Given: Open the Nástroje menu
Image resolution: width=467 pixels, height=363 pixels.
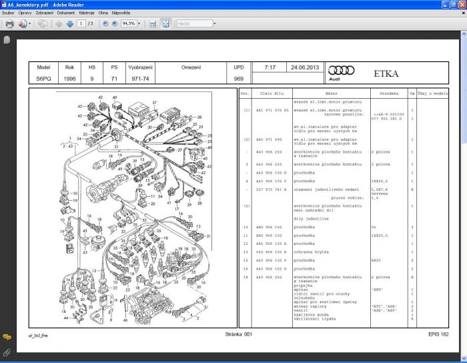Looking at the screenshot, I should (x=87, y=13).
